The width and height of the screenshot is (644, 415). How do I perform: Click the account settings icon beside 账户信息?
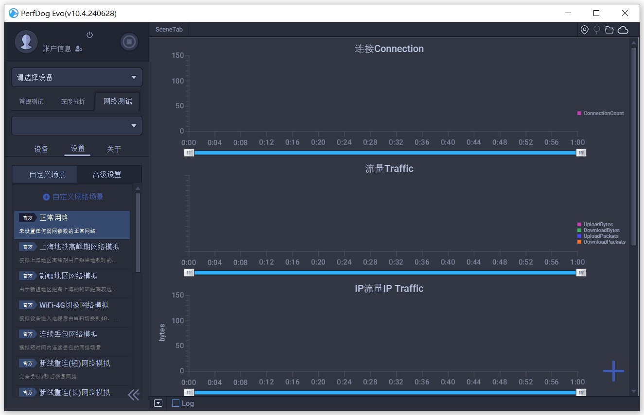(x=79, y=49)
